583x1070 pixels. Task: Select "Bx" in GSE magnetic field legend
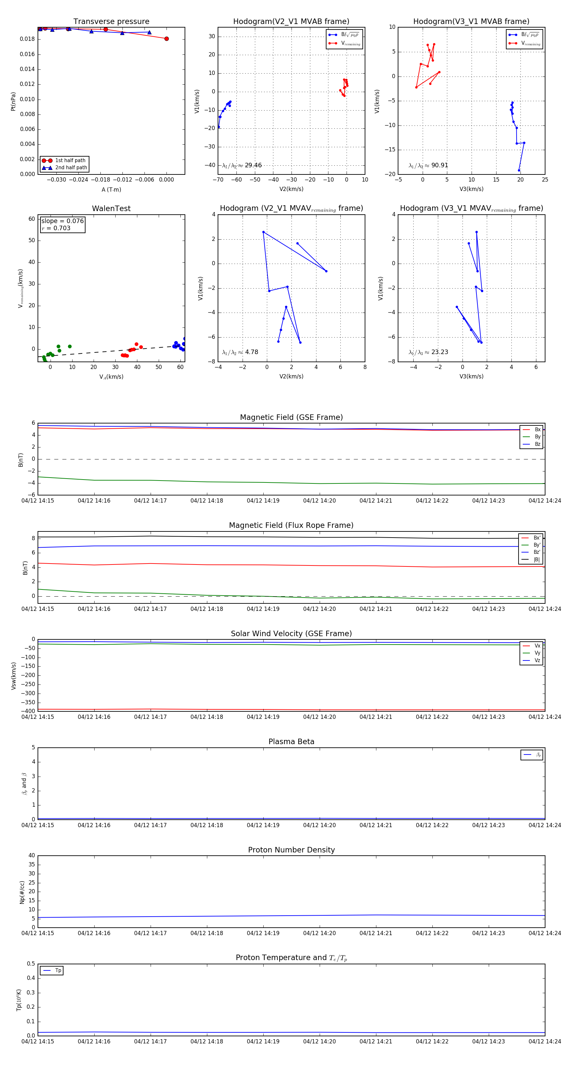point(532,430)
